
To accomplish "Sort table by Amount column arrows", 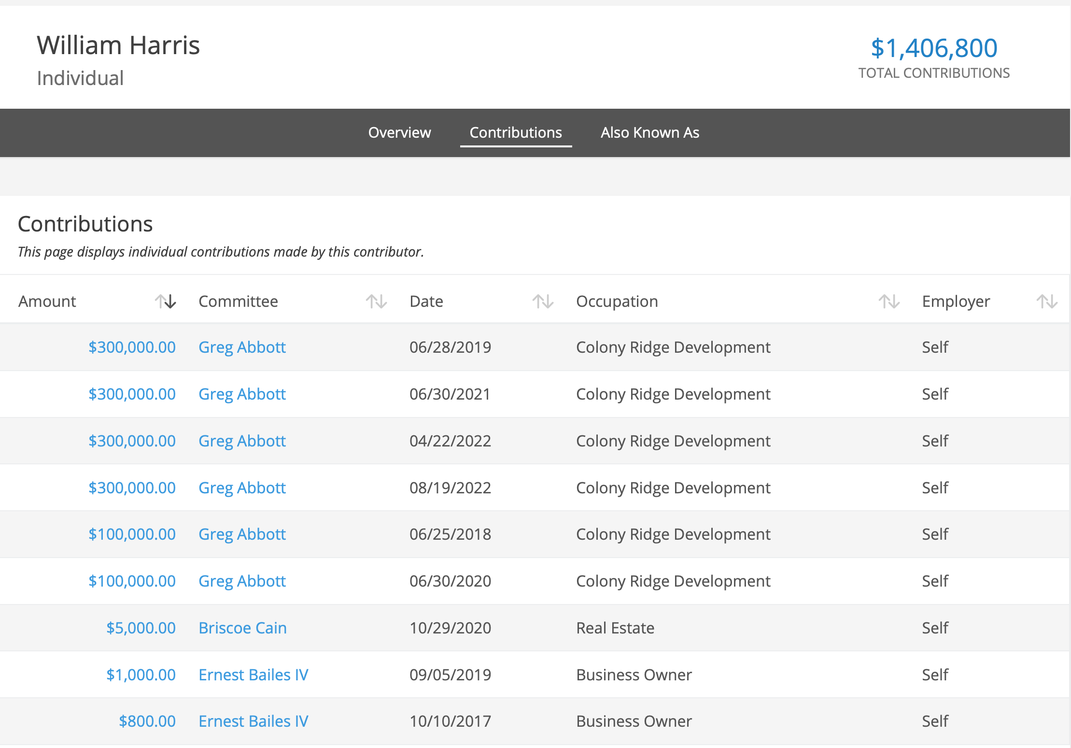I will pos(165,302).
